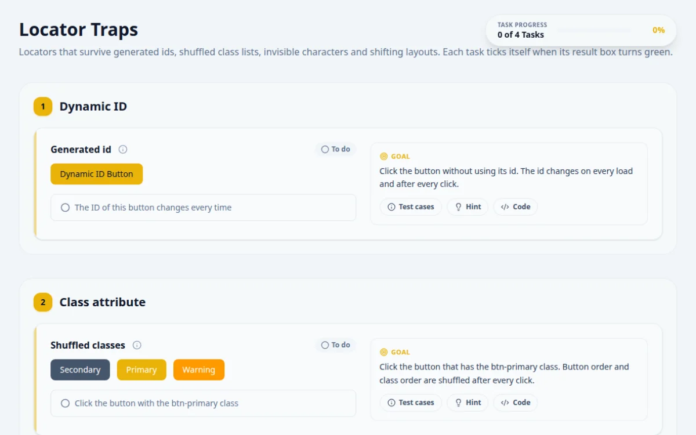The width and height of the screenshot is (696, 435).
Task: Click the GOAL target icon in Class attribute card
Action: pos(383,352)
